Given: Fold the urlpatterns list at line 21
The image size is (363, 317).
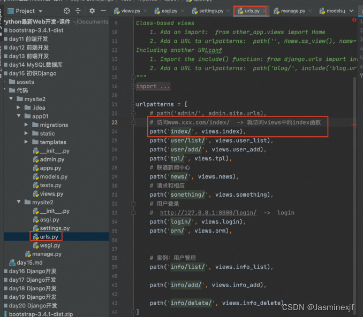Looking at the screenshot, I should 133,105.
